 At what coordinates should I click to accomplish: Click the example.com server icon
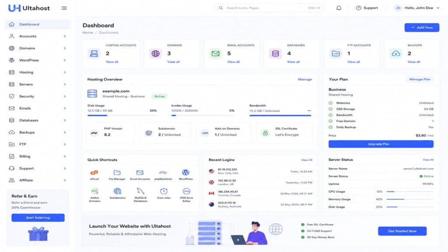[92, 94]
